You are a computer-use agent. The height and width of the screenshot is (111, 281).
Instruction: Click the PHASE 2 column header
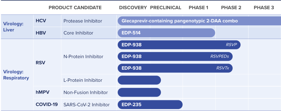tap(231, 8)
